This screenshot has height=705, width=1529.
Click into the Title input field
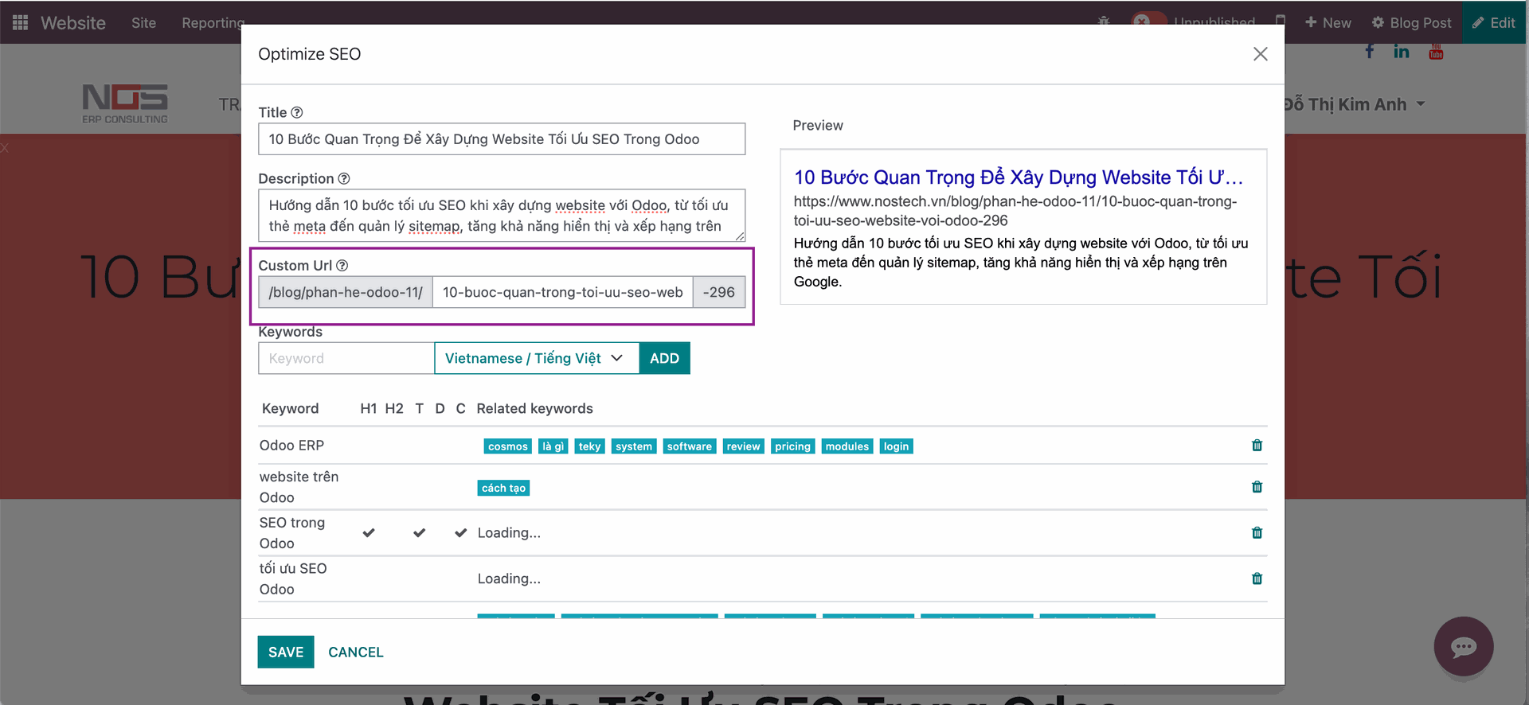pyautogui.click(x=502, y=139)
